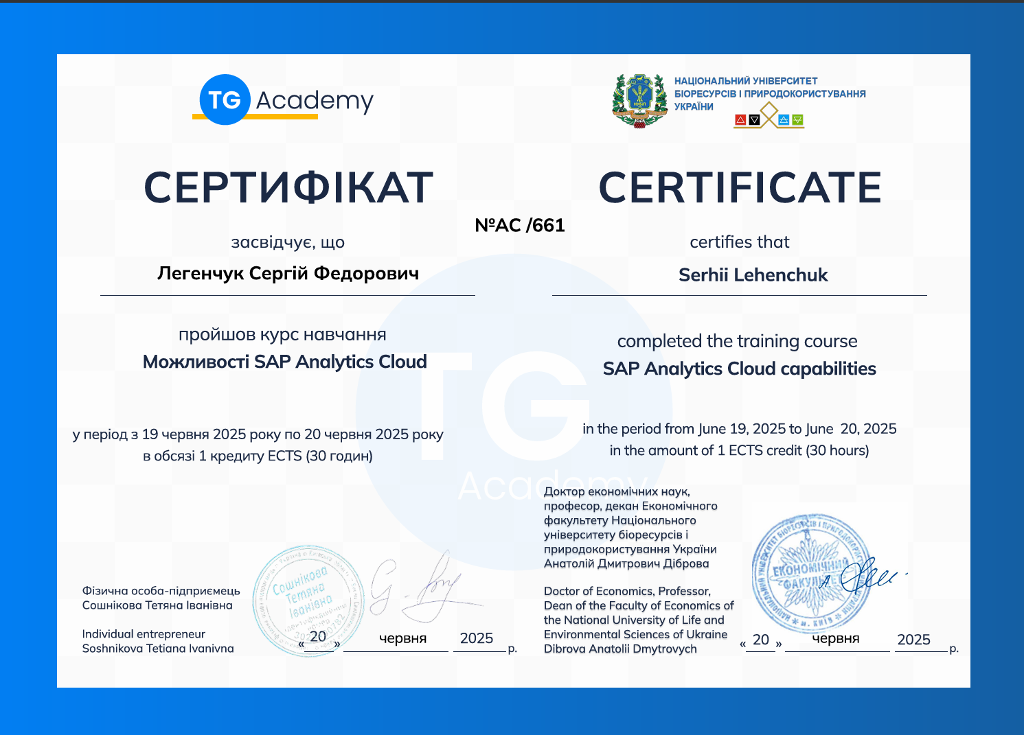Click the name Легенчук Сергій Федорович
1024x735 pixels.
click(288, 273)
